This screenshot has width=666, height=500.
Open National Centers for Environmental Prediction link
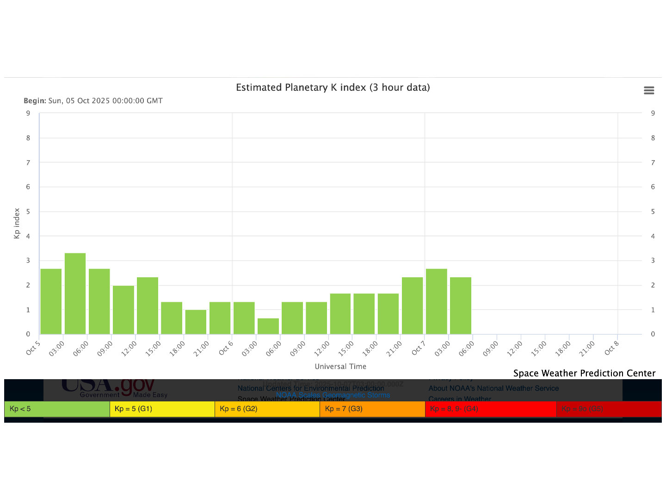point(310,388)
